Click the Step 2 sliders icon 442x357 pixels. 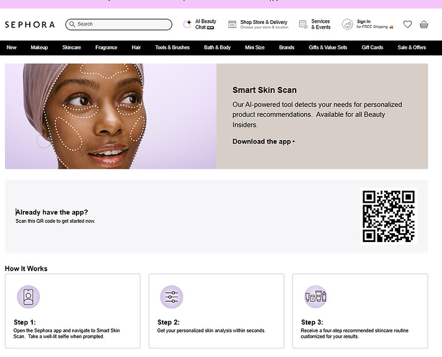pos(171,297)
